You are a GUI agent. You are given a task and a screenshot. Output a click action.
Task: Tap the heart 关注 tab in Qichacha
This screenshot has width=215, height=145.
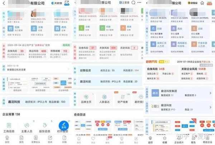93,140
